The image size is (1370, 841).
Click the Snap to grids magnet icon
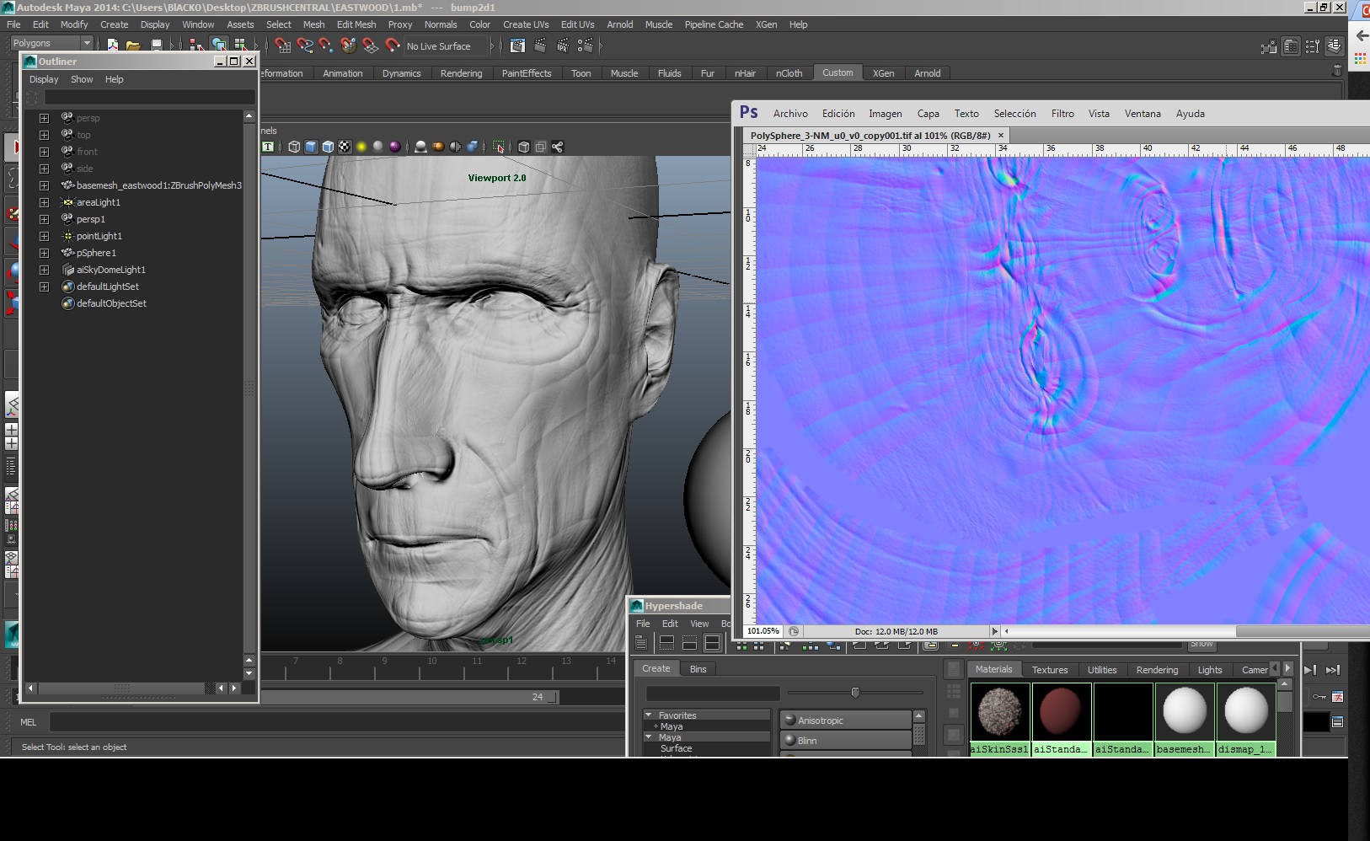tap(283, 46)
